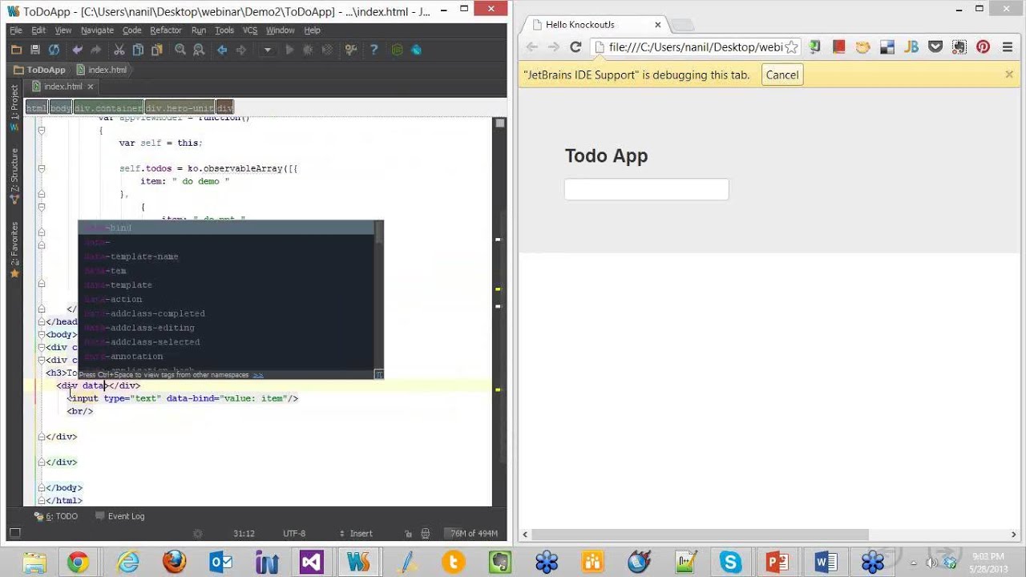Click the Chrome address bar

[696, 47]
